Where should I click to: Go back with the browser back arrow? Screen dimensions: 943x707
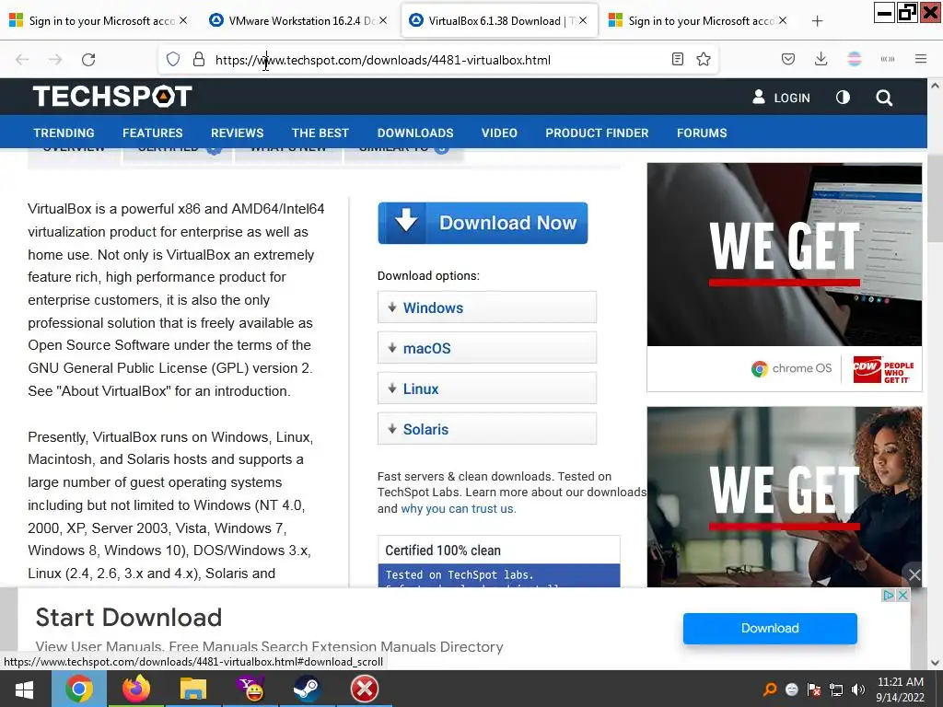point(22,60)
